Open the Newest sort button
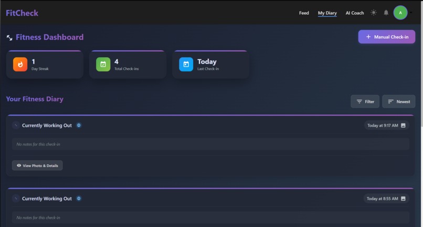 point(399,101)
